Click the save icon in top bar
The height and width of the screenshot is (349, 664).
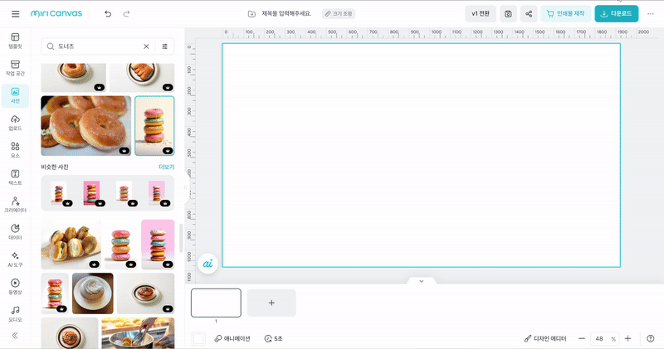click(508, 13)
